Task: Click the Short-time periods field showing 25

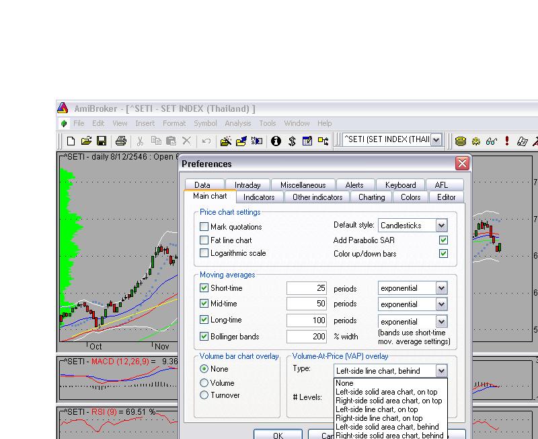Action: point(307,288)
